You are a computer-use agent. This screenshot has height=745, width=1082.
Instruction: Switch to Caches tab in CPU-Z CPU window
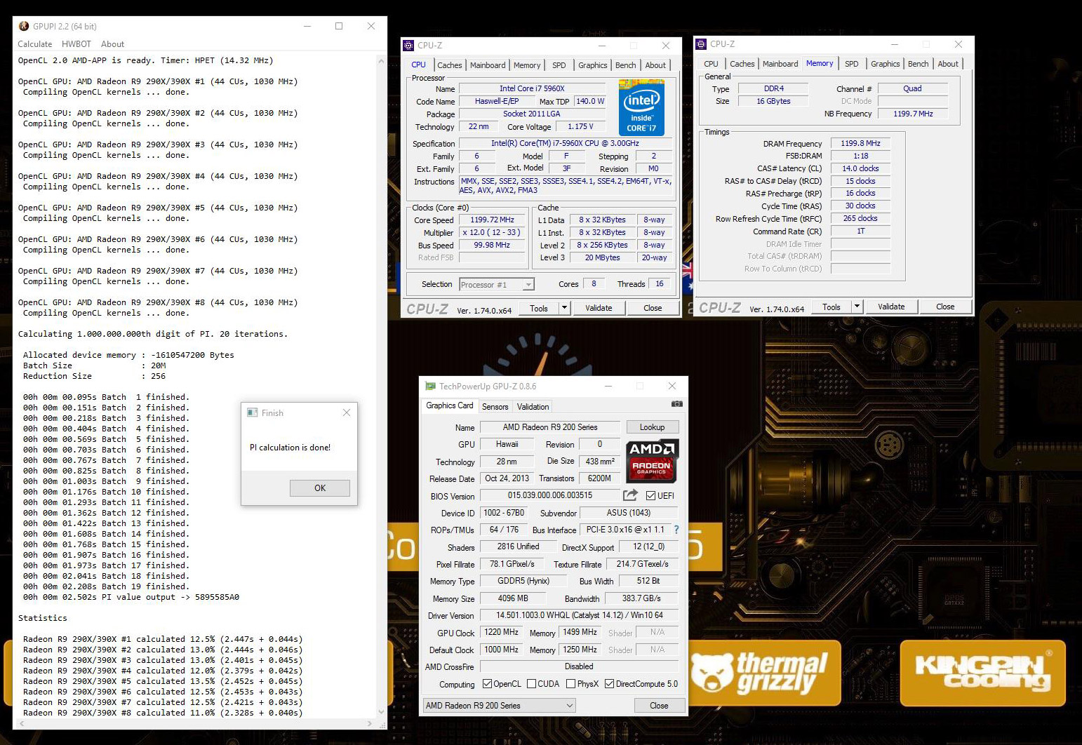pos(450,65)
